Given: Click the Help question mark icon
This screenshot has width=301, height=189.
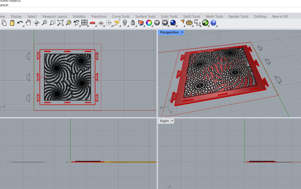Looking at the screenshot, I should 214,22.
